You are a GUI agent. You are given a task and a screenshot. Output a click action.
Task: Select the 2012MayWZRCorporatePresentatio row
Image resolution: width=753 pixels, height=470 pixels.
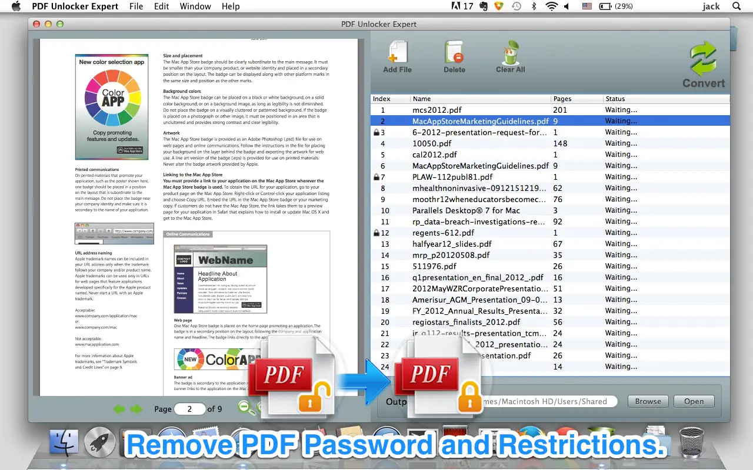click(x=550, y=288)
